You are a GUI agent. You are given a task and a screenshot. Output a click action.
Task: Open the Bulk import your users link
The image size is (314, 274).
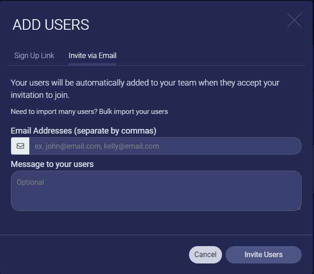tap(133, 112)
